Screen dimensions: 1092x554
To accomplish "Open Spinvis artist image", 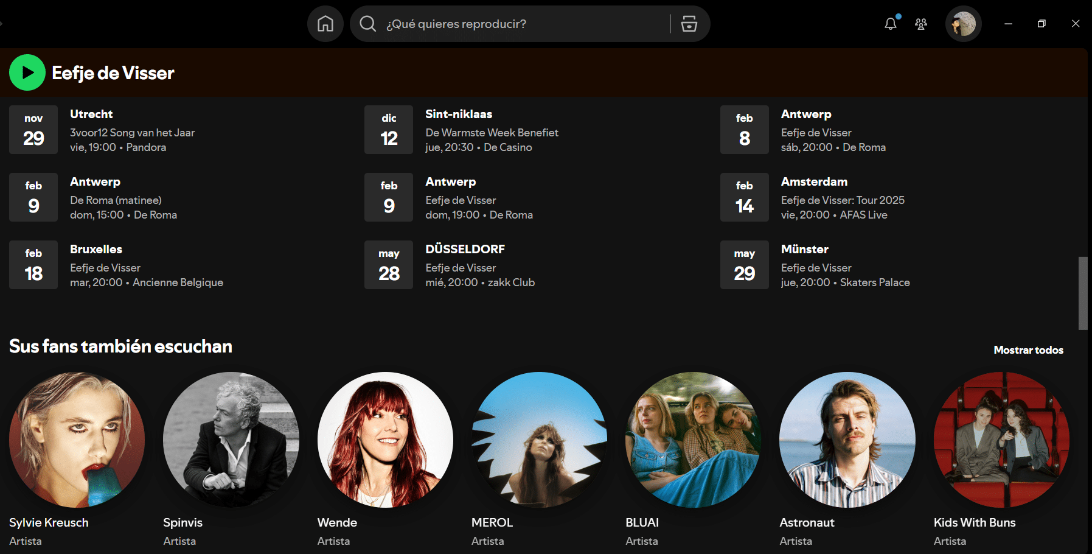I will pos(231,440).
